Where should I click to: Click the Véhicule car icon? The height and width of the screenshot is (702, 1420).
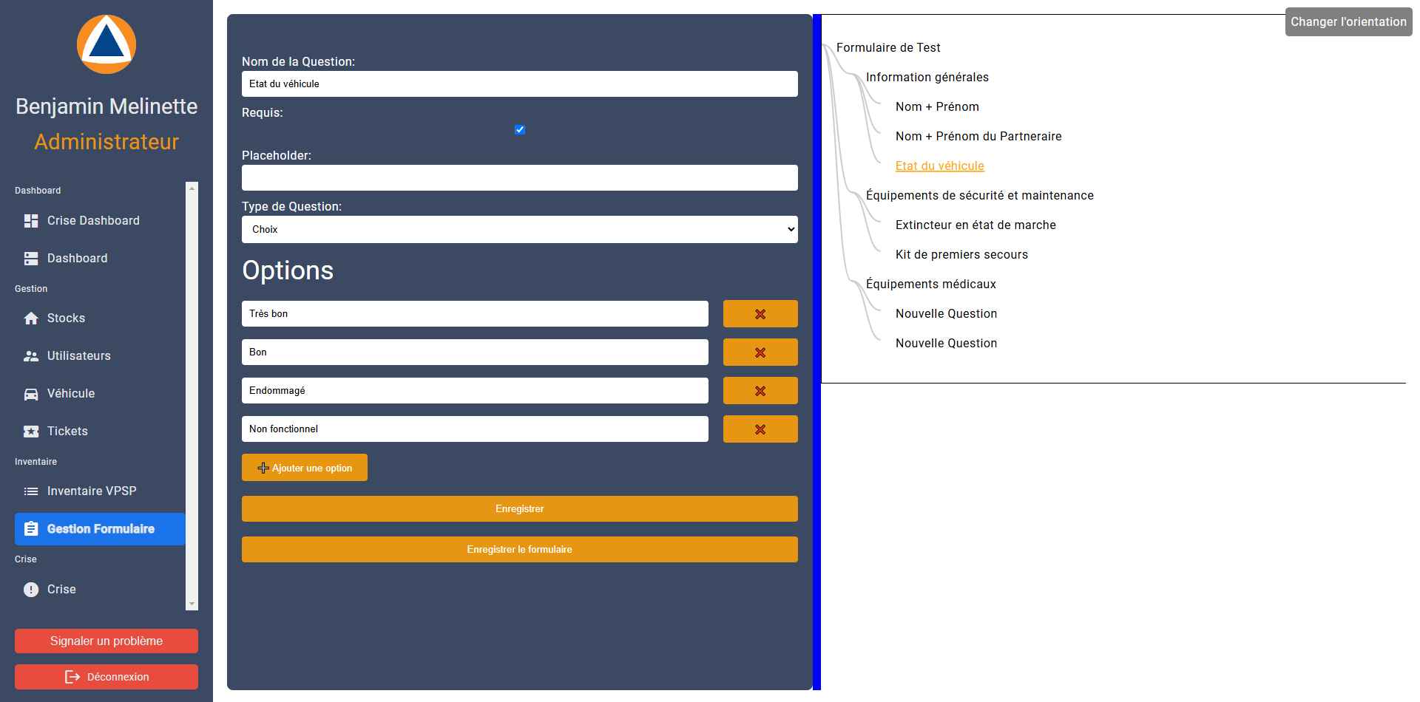[x=31, y=394]
